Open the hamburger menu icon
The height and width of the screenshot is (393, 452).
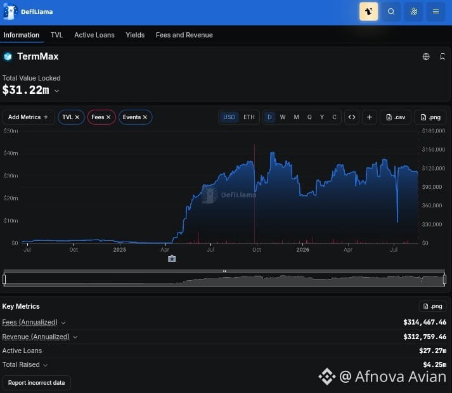[436, 11]
